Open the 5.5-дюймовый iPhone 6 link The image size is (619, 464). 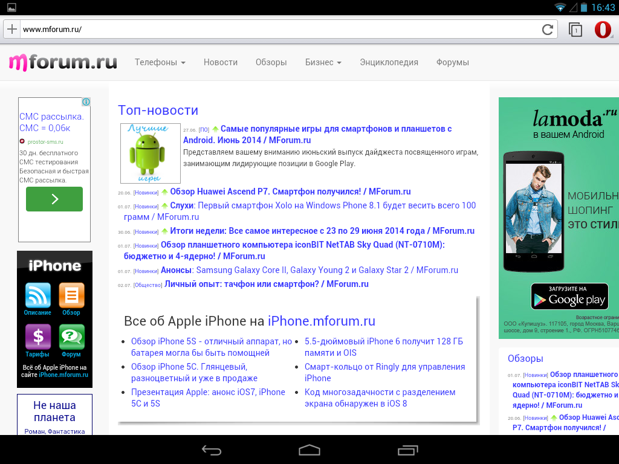384,347
